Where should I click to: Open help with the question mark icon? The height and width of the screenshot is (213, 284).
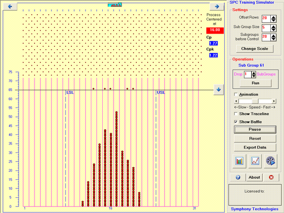coord(238,177)
